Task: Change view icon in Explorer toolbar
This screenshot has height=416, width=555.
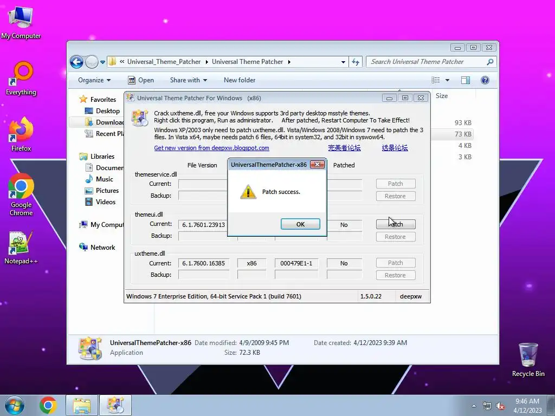Action: (436, 80)
